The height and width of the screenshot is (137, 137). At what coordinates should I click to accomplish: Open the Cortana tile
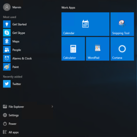[x=122, y=49]
